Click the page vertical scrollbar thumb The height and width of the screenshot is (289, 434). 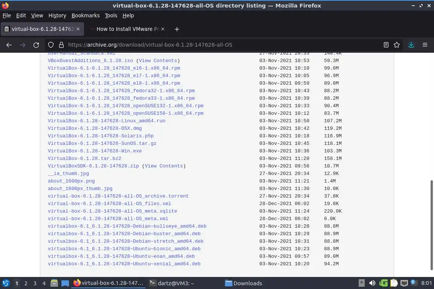pos(431,225)
